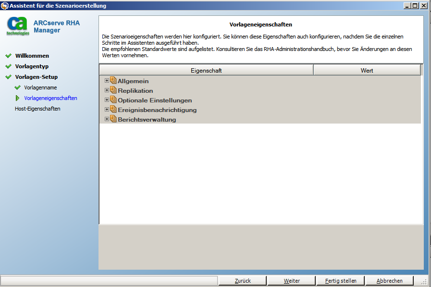Click the Willkommen green checkmark
Screen dimensions: 431x287
click(9, 56)
